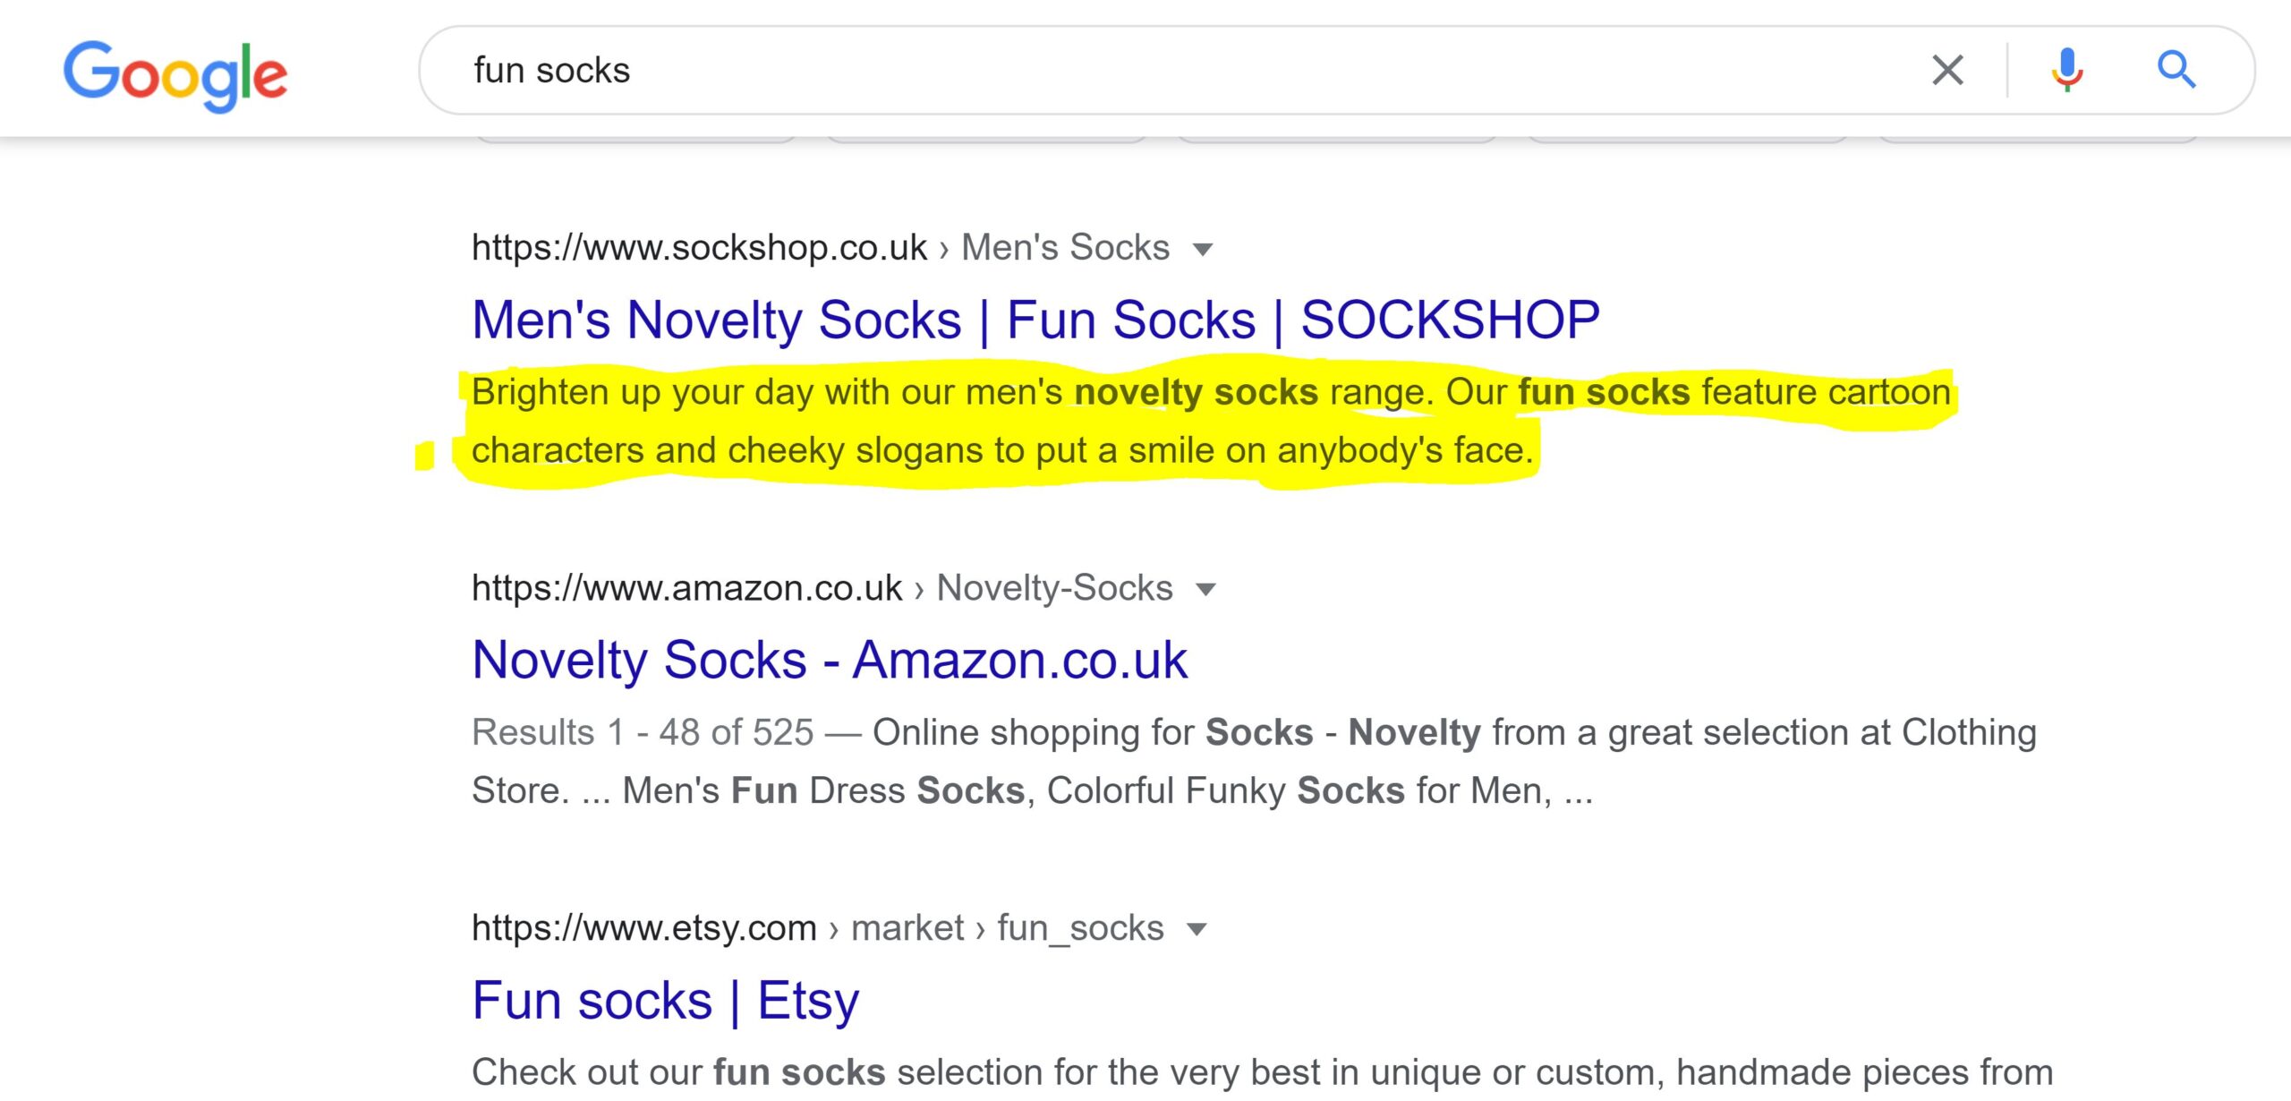Click the https://www.amazon.co.uk URL text
The height and width of the screenshot is (1101, 2291).
[x=686, y=588]
